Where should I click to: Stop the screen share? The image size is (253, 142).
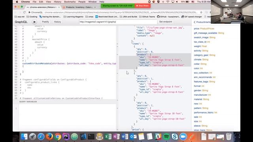(142, 6)
